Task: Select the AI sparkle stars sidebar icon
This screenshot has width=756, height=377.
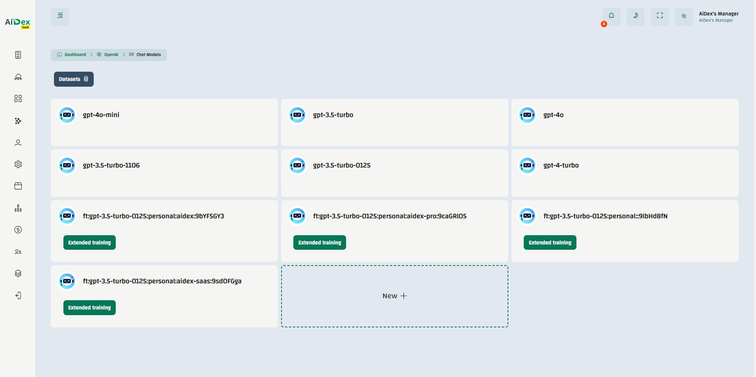Action: pos(18,121)
